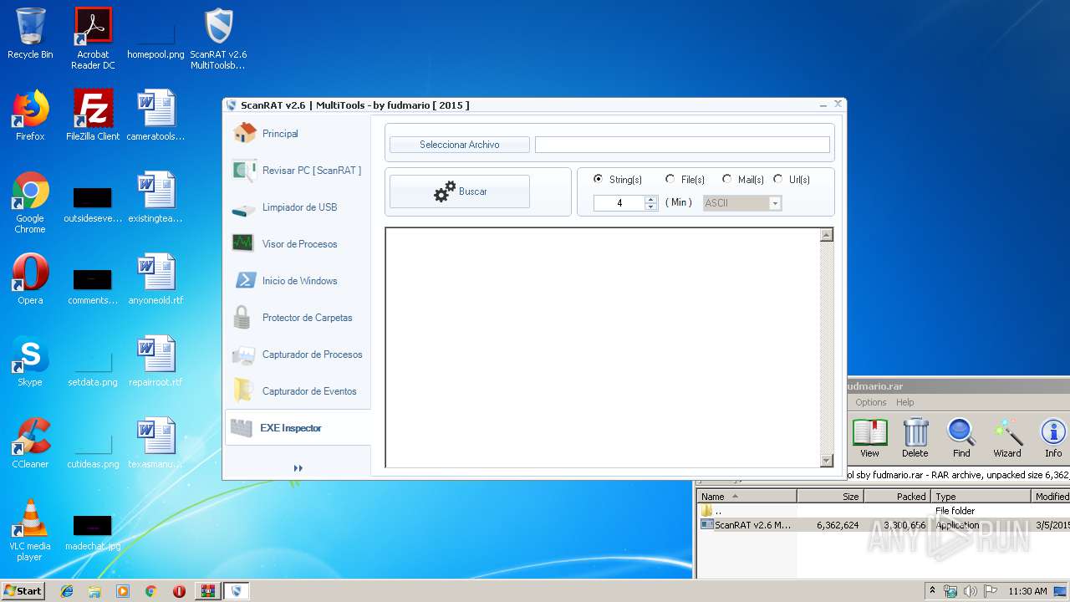Viewport: 1070px width, 602px height.
Task: Sort WinRAR list by Size column
Action: click(x=830, y=497)
